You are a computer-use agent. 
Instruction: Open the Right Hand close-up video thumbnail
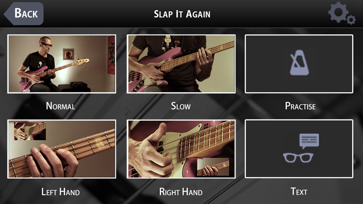[181, 149]
